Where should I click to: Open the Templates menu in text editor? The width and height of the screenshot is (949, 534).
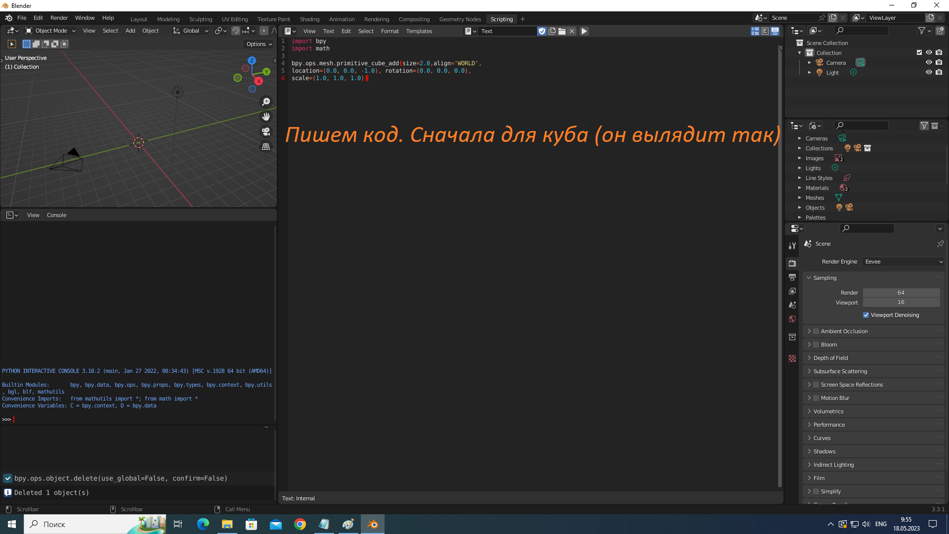pyautogui.click(x=419, y=31)
